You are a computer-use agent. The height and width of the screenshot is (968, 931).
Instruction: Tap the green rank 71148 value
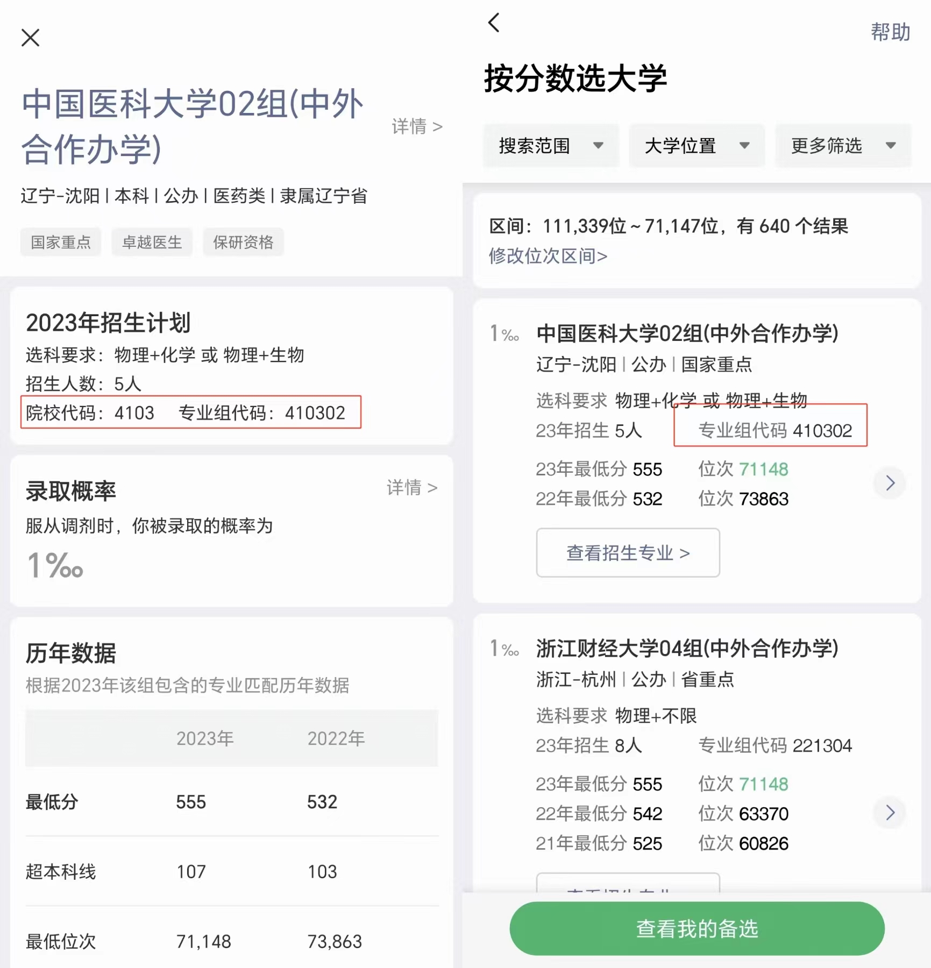762,469
